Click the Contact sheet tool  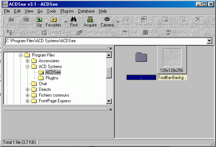[57, 33]
